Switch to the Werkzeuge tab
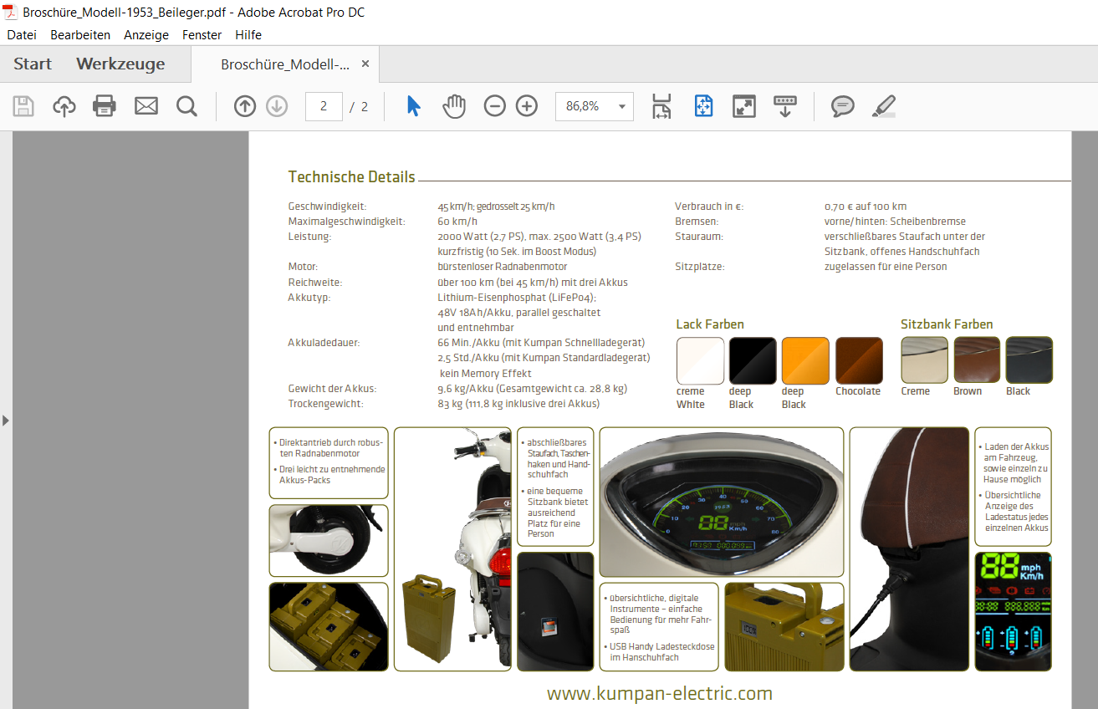Image resolution: width=1098 pixels, height=709 pixels. point(120,64)
